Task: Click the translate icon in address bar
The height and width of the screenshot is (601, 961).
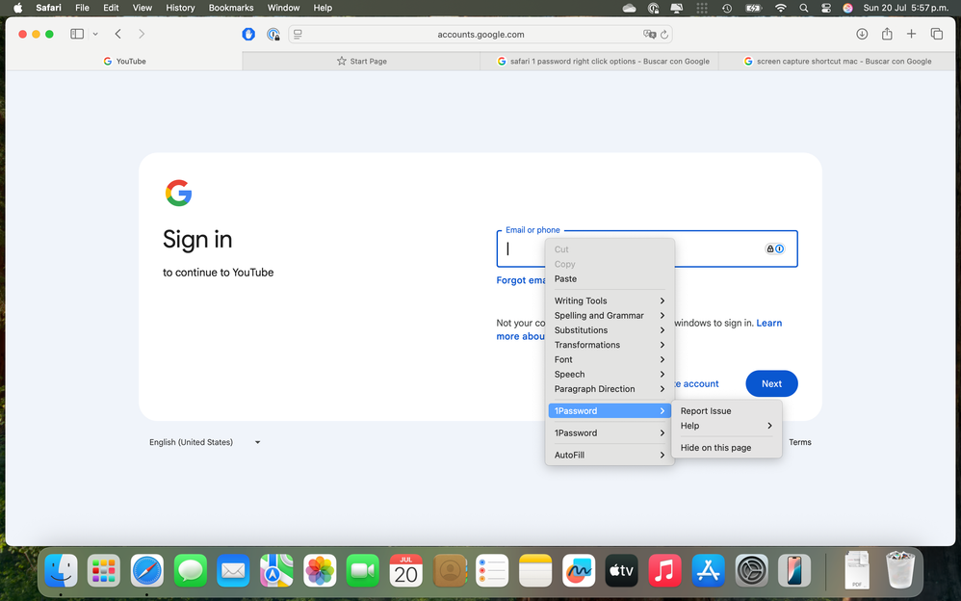Action: [649, 35]
